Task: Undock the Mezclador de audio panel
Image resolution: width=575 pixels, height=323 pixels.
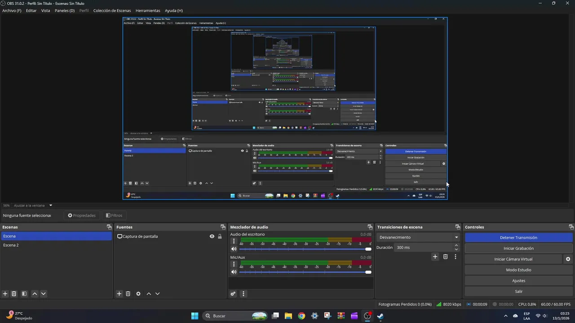Action: 370,227
